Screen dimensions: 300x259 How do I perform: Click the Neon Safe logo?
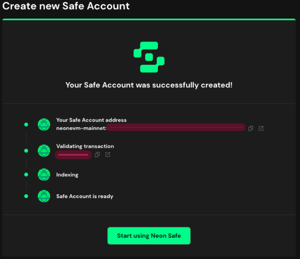tap(149, 57)
